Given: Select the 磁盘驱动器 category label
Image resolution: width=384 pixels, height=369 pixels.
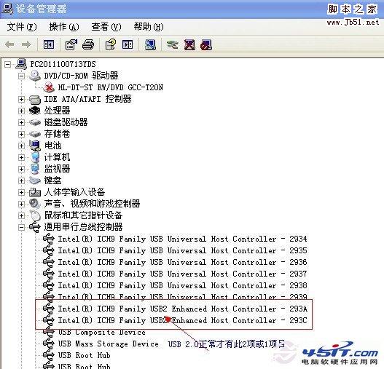Looking at the screenshot, I should coord(66,122).
